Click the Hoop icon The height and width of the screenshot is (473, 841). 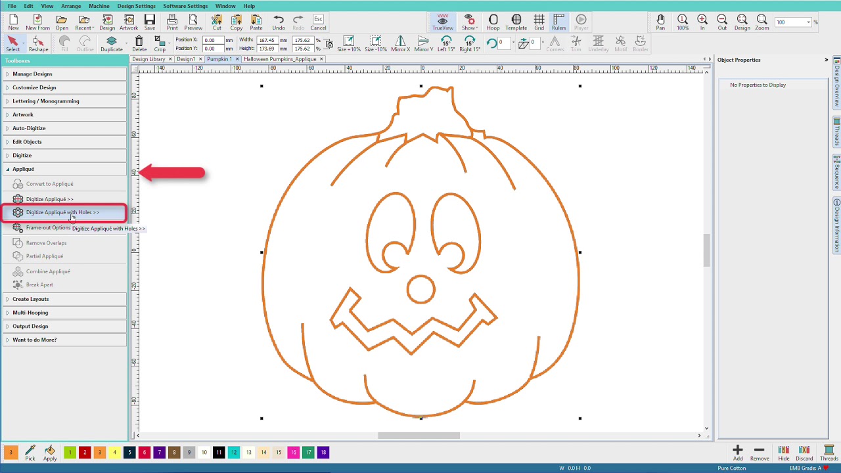(493, 22)
